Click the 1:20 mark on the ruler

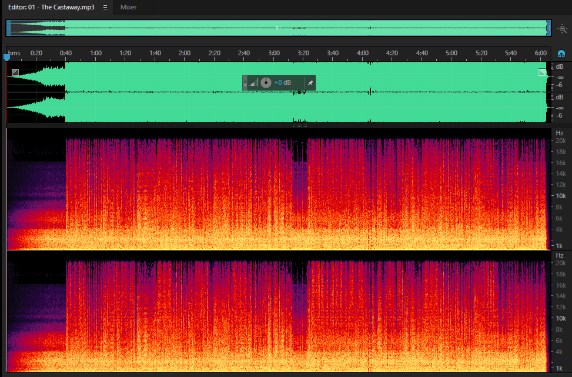[x=125, y=53]
